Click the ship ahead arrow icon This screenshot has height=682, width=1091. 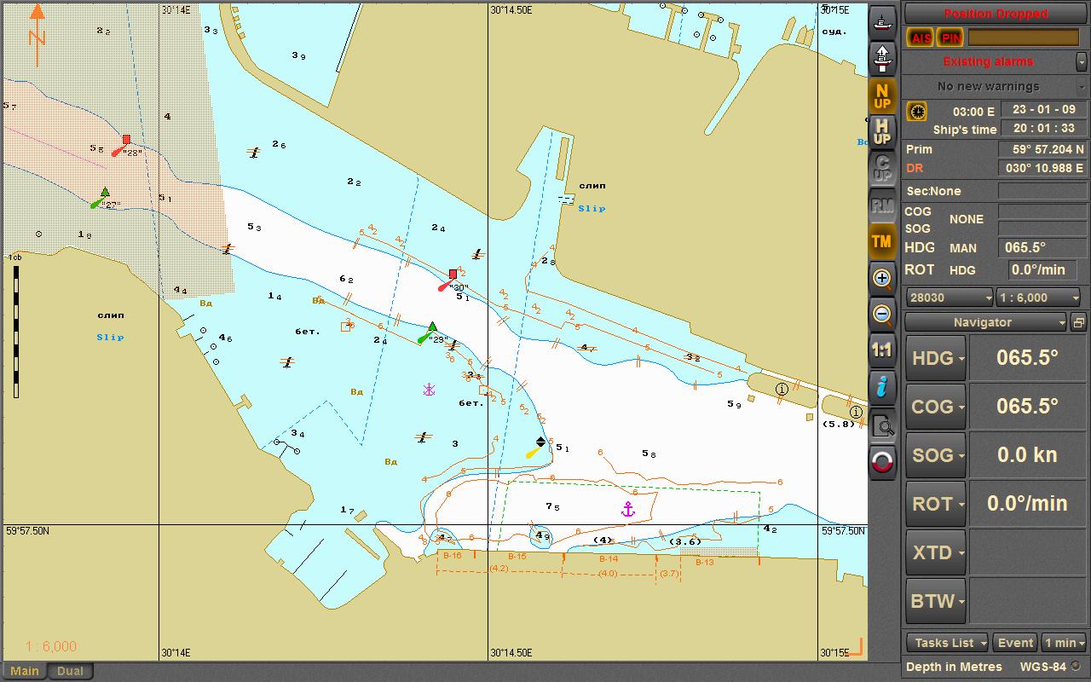(882, 58)
